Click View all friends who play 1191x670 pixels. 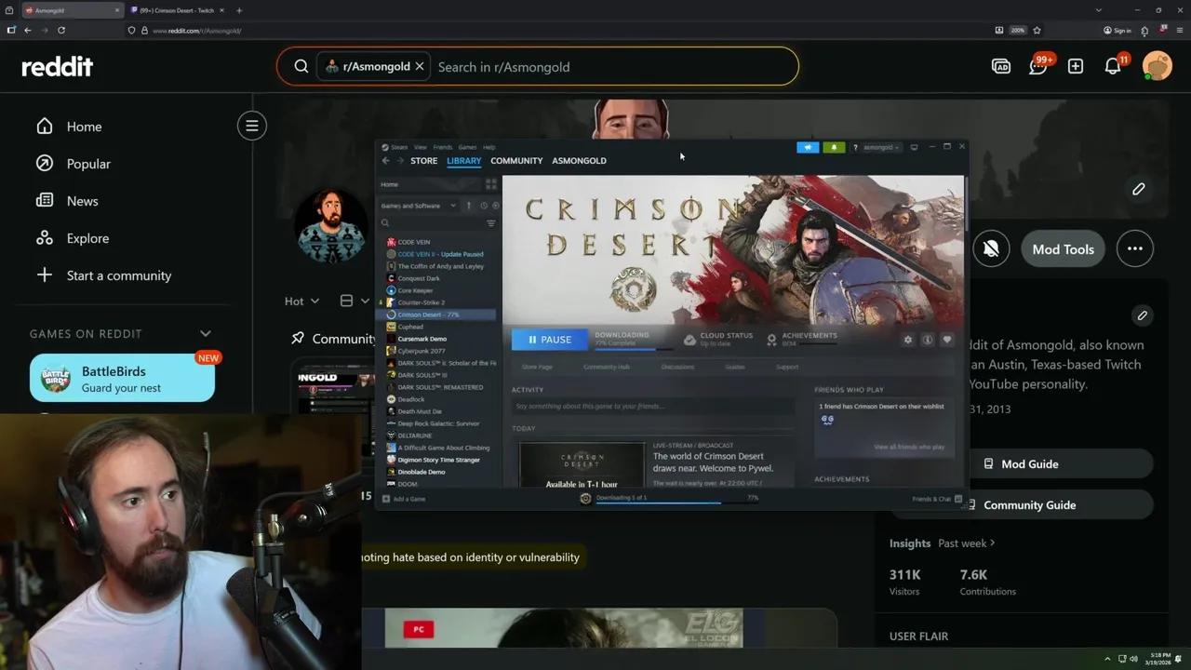click(909, 447)
